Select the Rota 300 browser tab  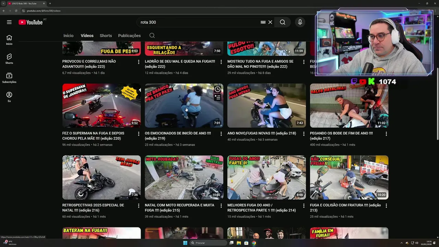pyautogui.click(x=27, y=3)
